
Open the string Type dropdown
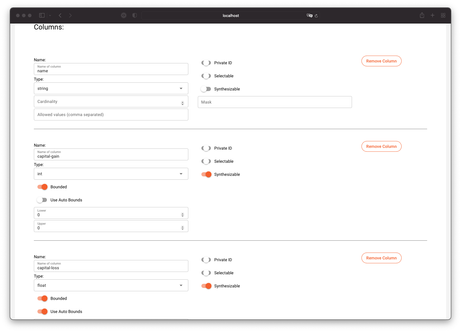click(111, 88)
